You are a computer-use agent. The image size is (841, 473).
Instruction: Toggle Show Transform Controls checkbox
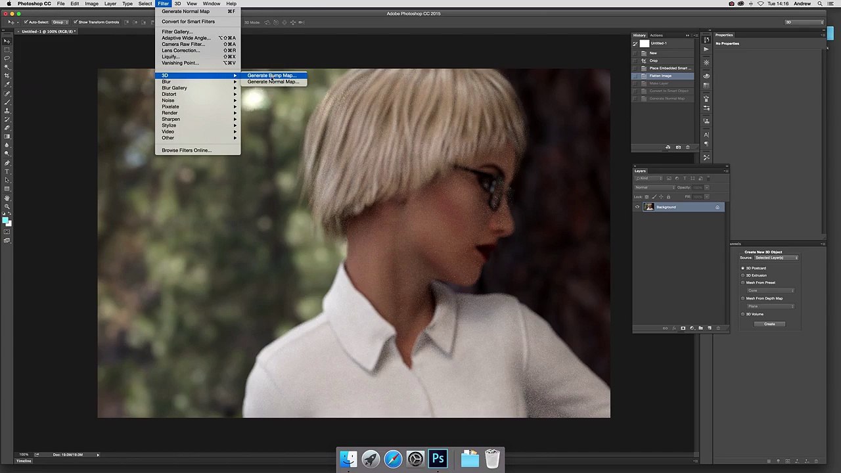(x=76, y=22)
